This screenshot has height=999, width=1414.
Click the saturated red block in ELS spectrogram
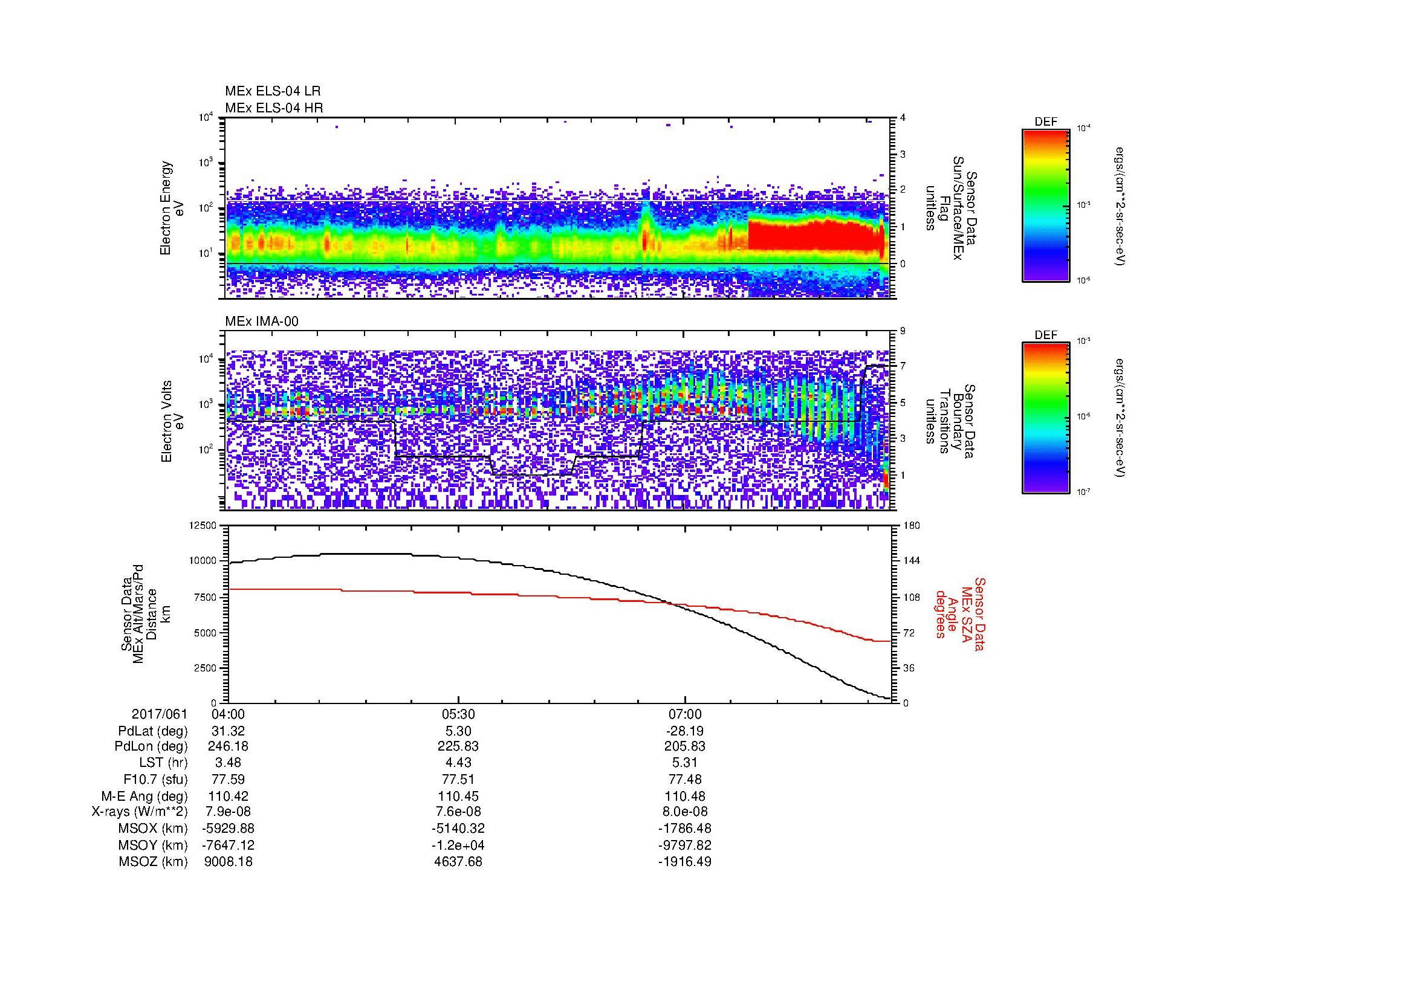pyautogui.click(x=813, y=235)
